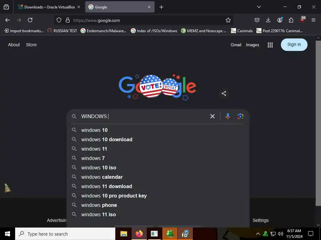Open the Google apps grid
Screen dimensions: 321x240
(x=270, y=45)
